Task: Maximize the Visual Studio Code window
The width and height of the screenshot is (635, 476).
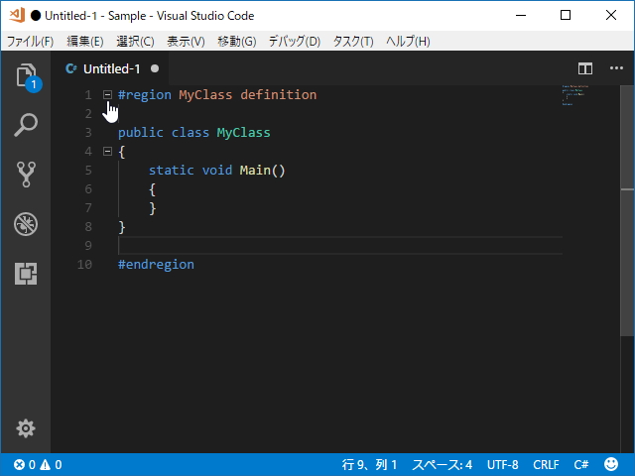Action: click(x=566, y=15)
